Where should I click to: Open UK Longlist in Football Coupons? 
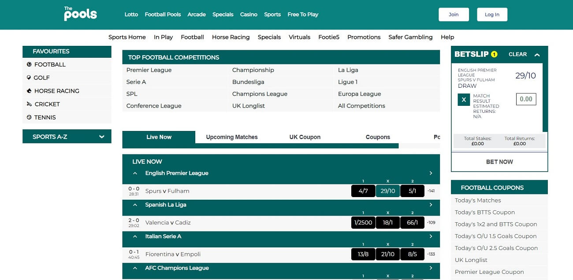click(471, 260)
